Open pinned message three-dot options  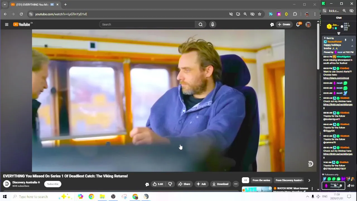352,40
